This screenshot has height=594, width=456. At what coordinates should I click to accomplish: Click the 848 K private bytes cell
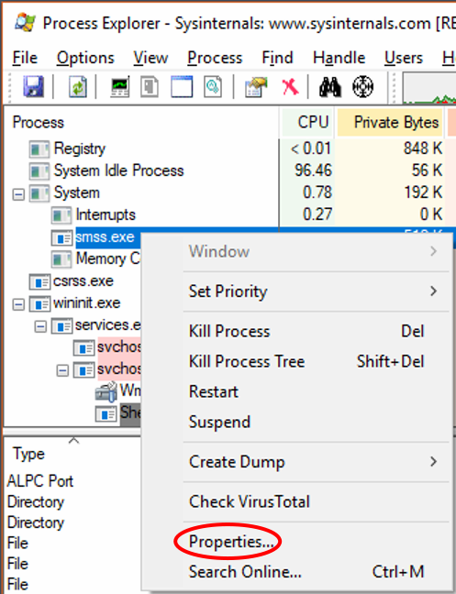point(423,148)
